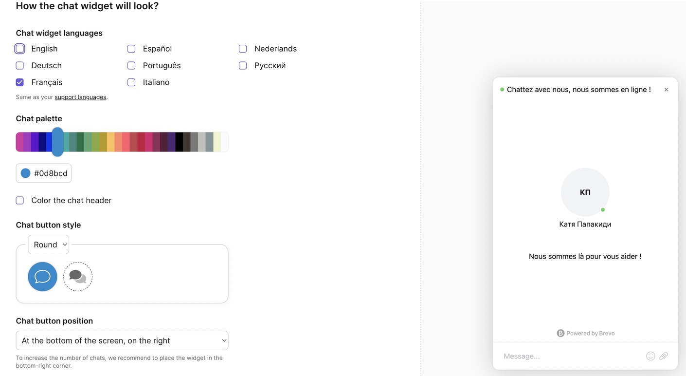Viewport: 686px width, 376px height.
Task: Enable the Color the chat header option
Action: (x=19, y=200)
